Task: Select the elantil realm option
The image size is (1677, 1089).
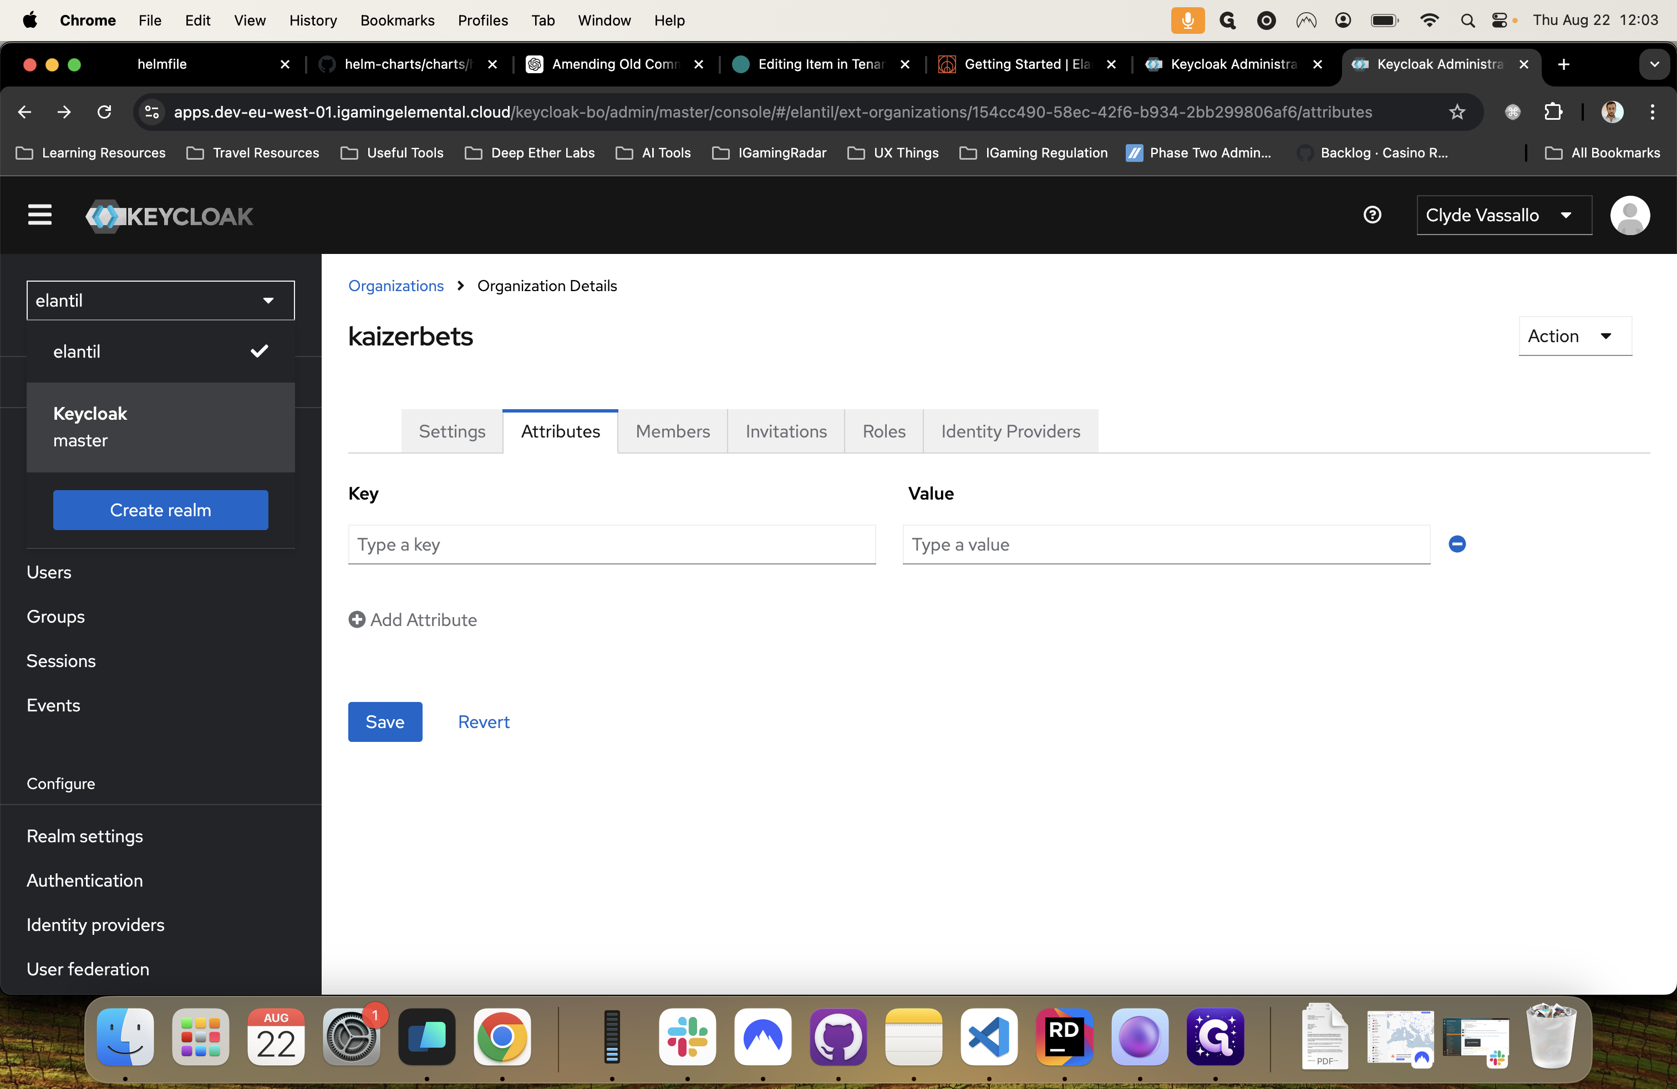Action: (161, 352)
